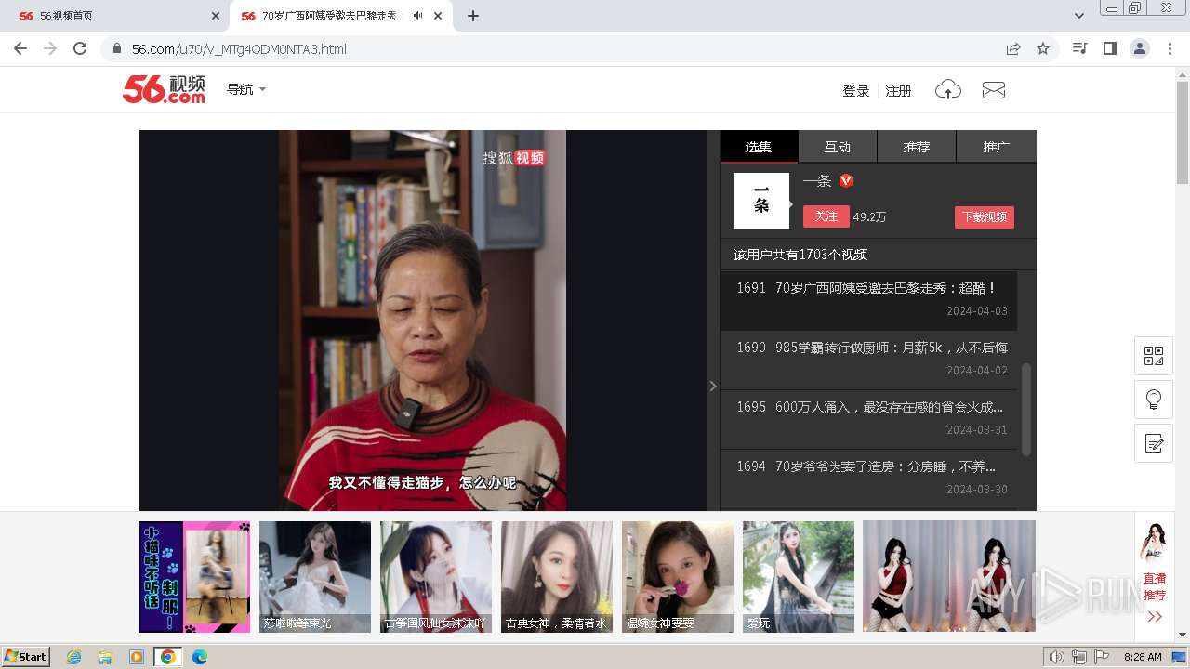Open the red-outfit dancer live thumbnail
This screenshot has width=1190, height=669.
[949, 576]
